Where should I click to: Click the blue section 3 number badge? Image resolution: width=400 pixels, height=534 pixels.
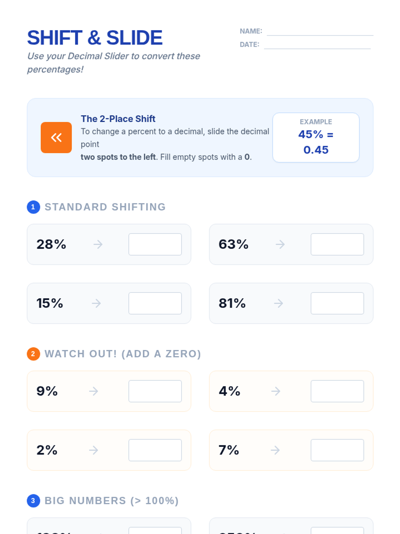[x=33, y=501]
